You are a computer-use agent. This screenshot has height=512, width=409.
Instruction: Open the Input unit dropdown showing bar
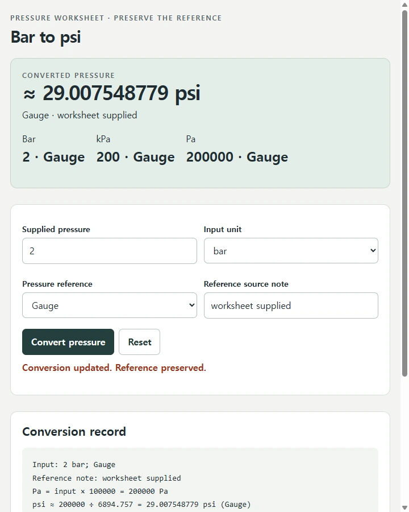291,251
